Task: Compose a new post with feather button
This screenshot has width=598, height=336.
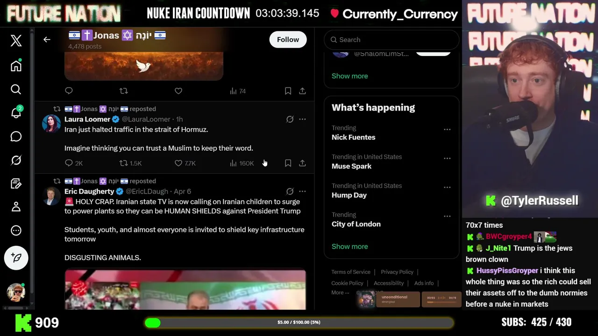Action: coord(16,258)
